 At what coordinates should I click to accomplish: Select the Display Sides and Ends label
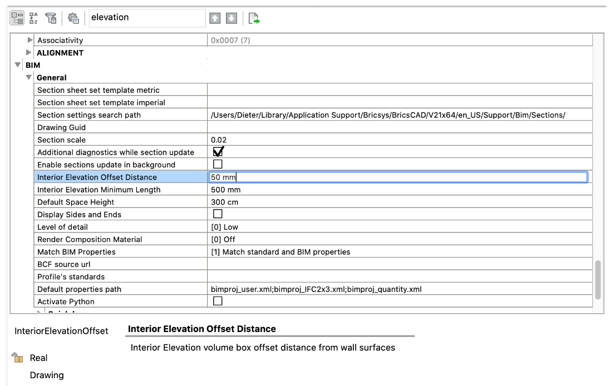80,215
